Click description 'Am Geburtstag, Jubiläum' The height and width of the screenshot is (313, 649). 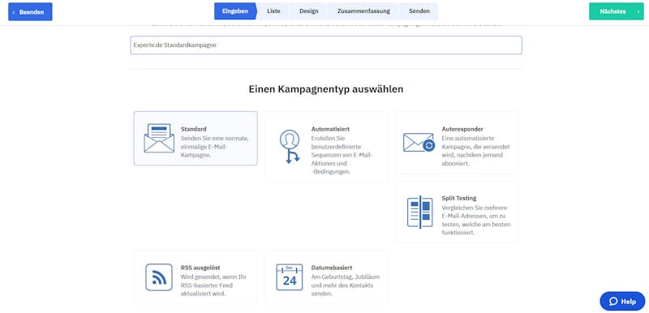click(346, 285)
